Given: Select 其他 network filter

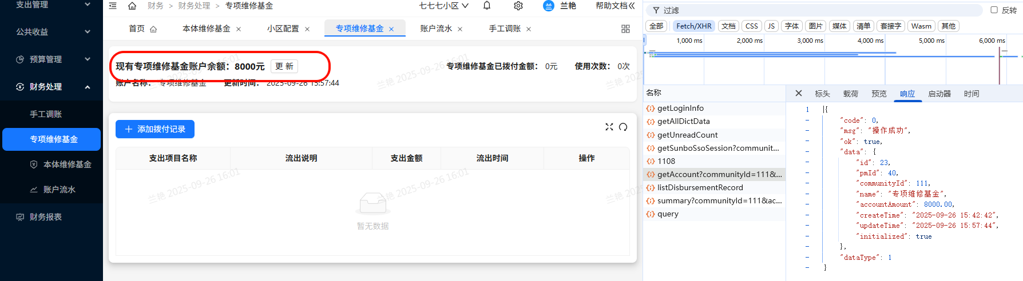Looking at the screenshot, I should (949, 26).
